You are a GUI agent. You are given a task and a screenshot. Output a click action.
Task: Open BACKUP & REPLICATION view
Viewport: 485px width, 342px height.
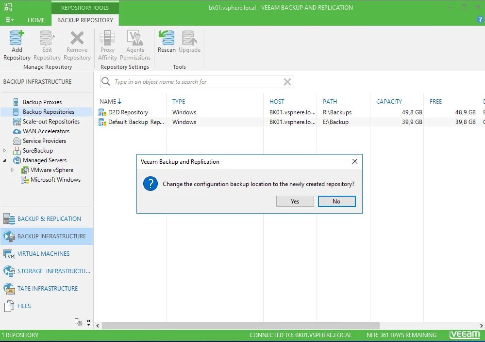(x=47, y=219)
